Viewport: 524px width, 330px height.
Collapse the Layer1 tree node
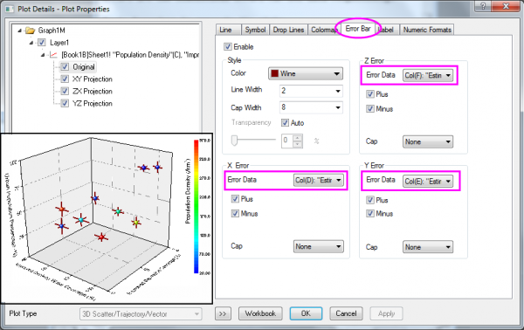click(x=31, y=43)
